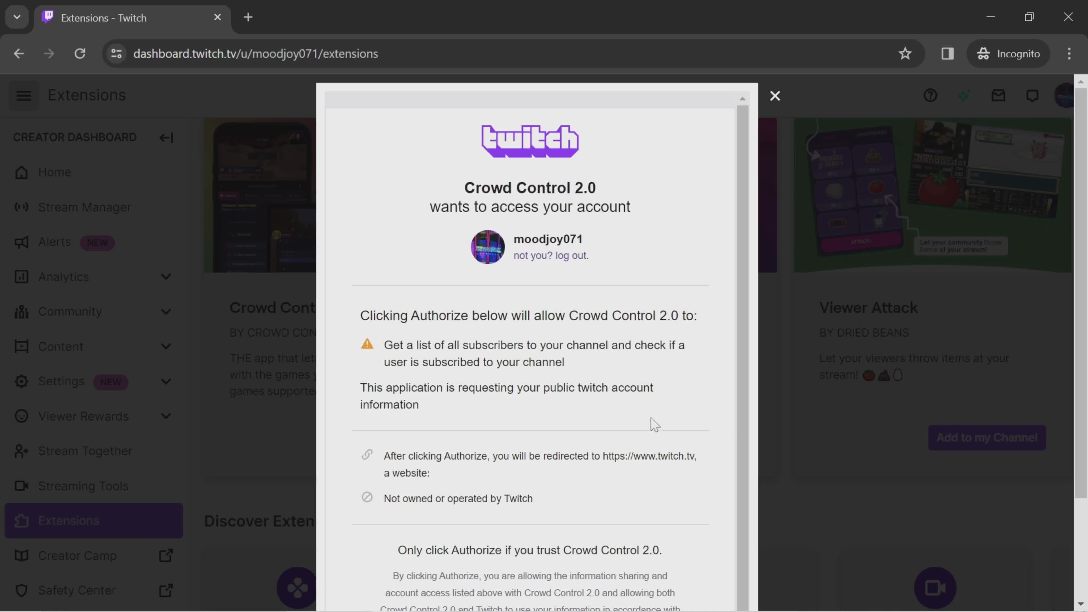Open the whispers chat bubble icon
The image size is (1088, 612).
click(1032, 96)
